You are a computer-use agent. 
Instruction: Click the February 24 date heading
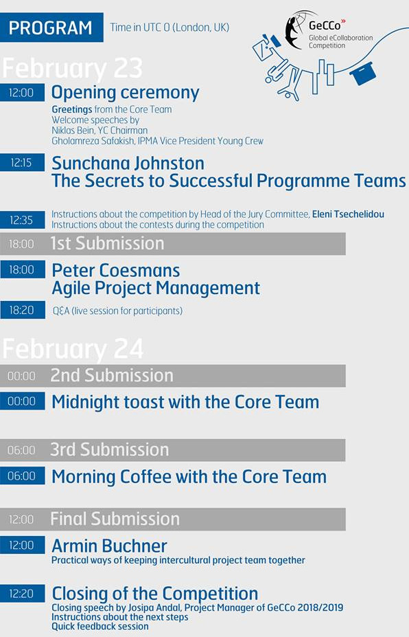click(73, 349)
